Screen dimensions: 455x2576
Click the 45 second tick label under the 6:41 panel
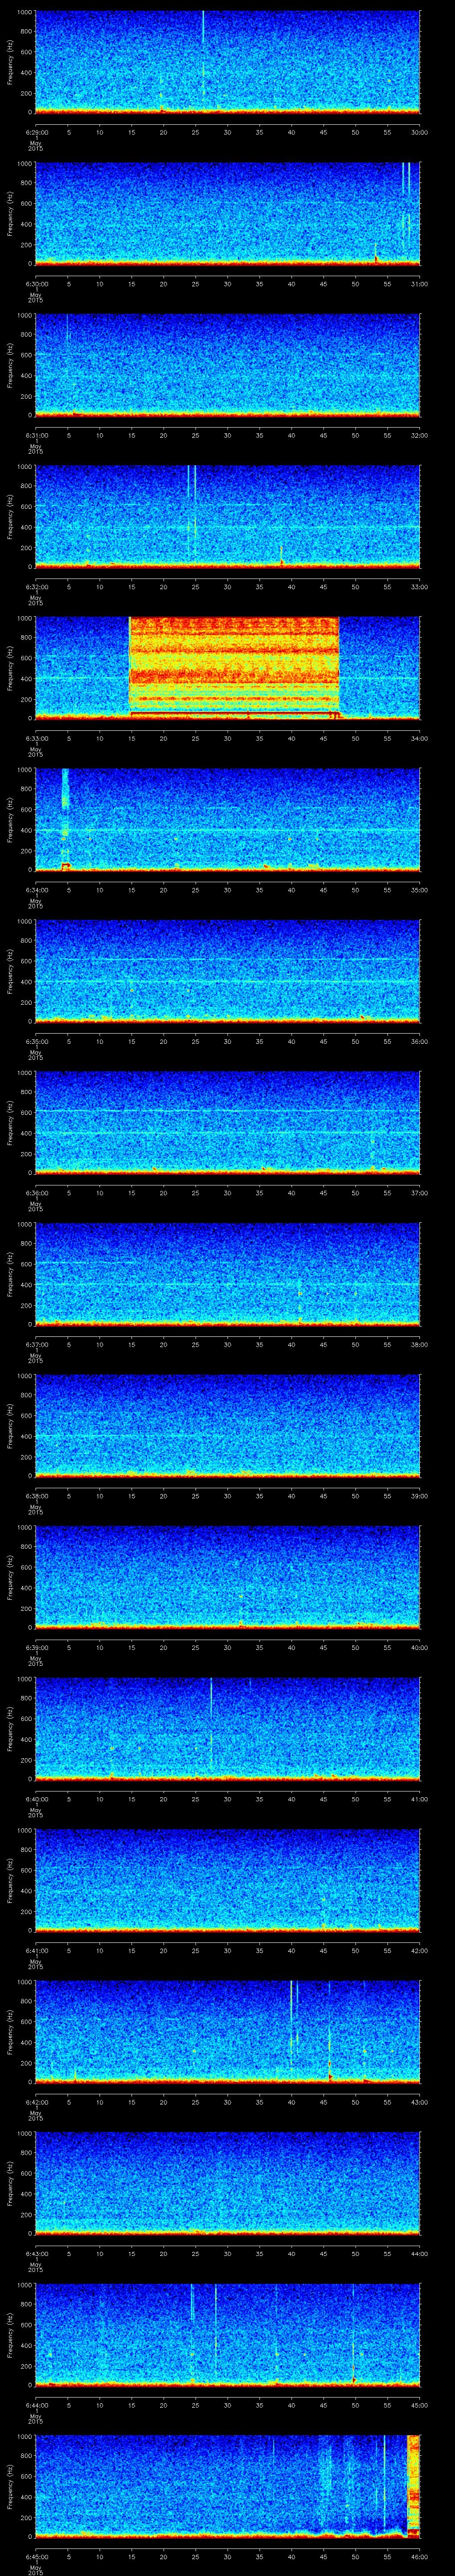click(x=323, y=1950)
